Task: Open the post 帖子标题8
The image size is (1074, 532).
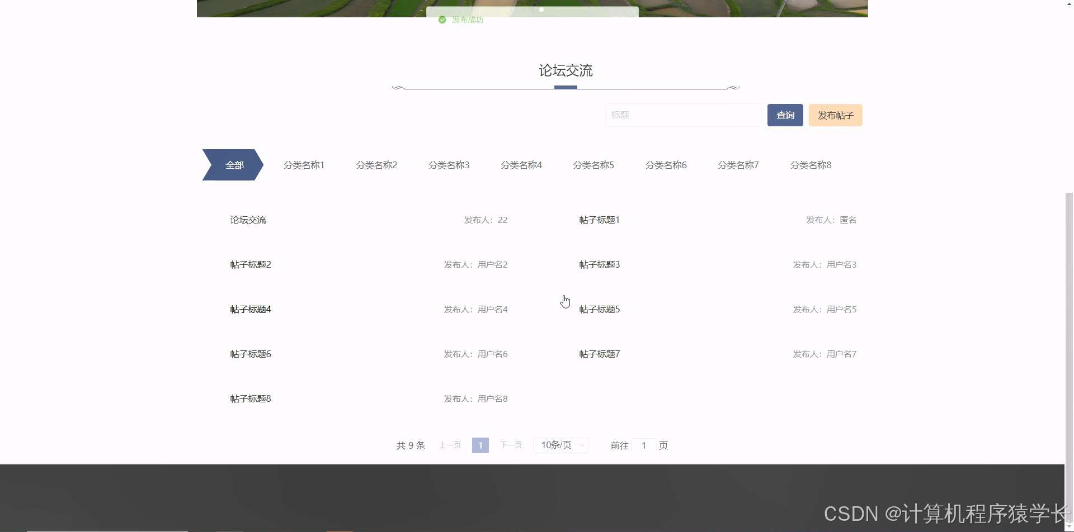Action: point(250,399)
